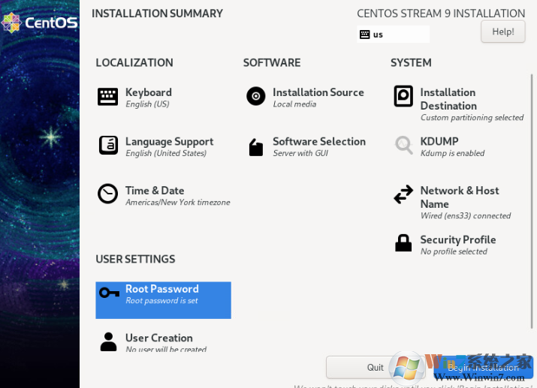Click the KDUMP magnifier icon

[x=403, y=146]
